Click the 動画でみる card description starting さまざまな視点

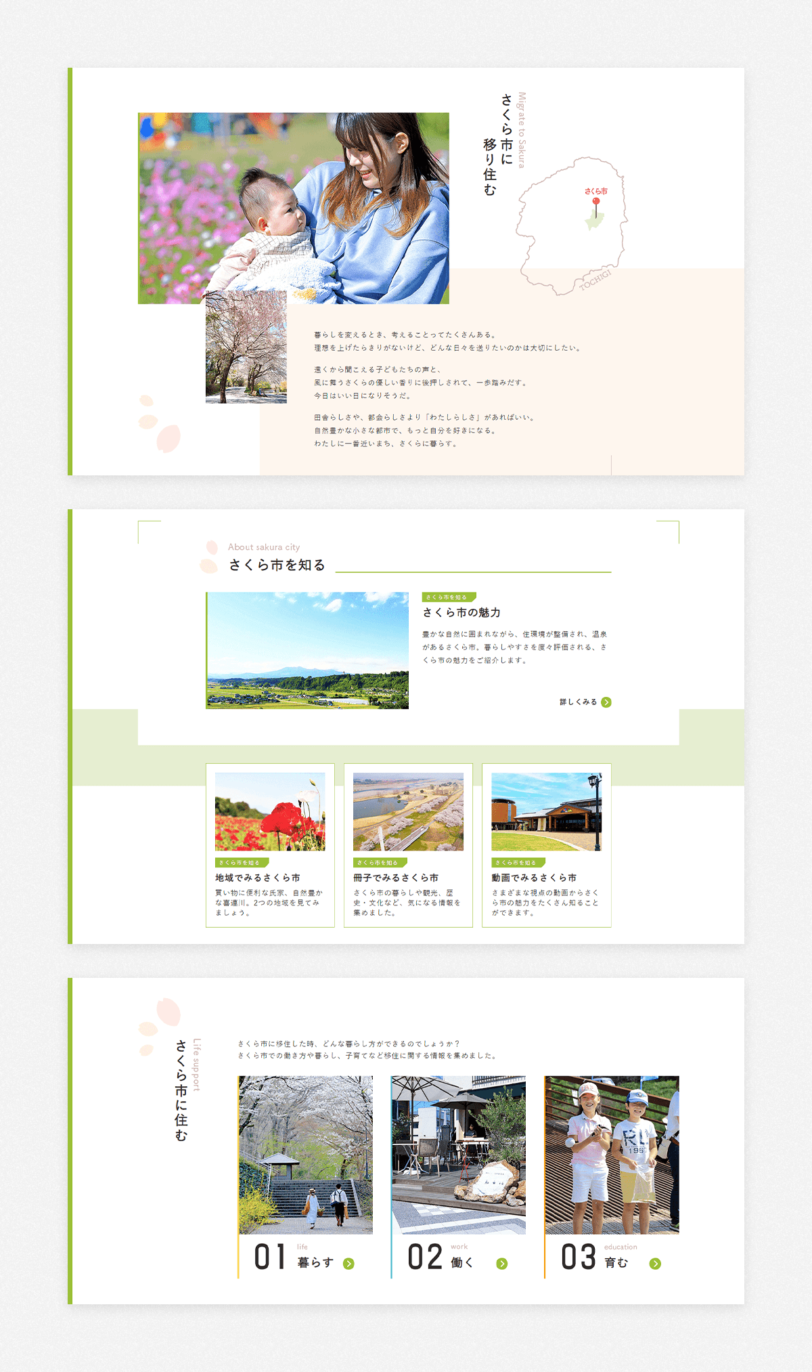coord(545,903)
